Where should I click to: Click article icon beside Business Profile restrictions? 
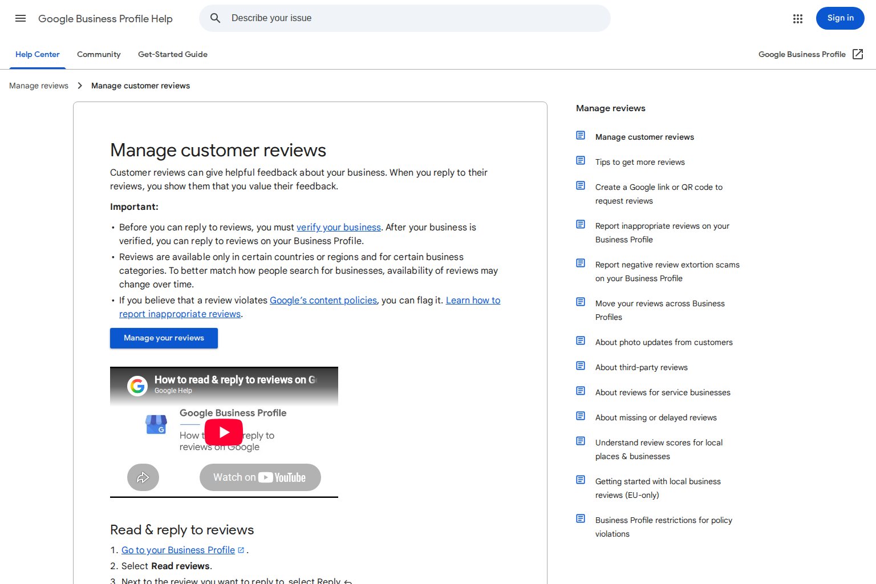pyautogui.click(x=581, y=518)
